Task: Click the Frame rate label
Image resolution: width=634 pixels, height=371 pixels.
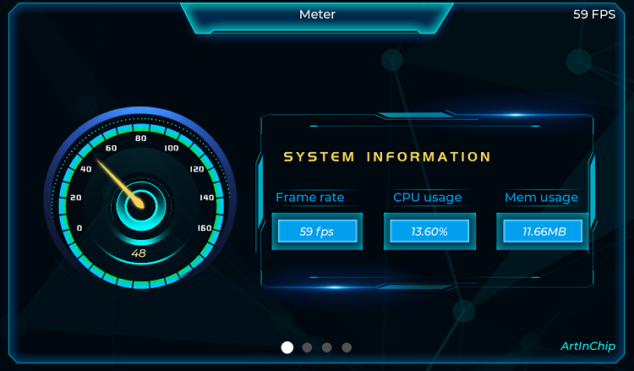Action: pyautogui.click(x=310, y=198)
